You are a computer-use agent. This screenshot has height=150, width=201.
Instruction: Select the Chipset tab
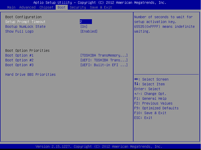46,7
